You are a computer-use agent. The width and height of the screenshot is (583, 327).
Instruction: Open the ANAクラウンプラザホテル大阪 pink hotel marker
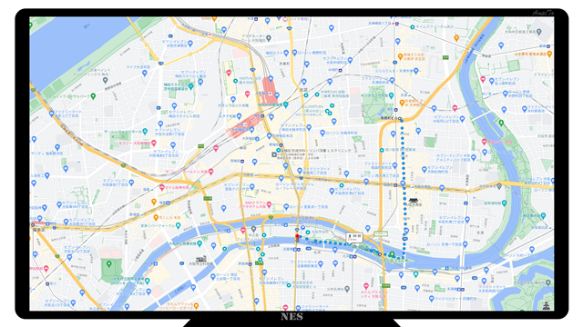269,204
